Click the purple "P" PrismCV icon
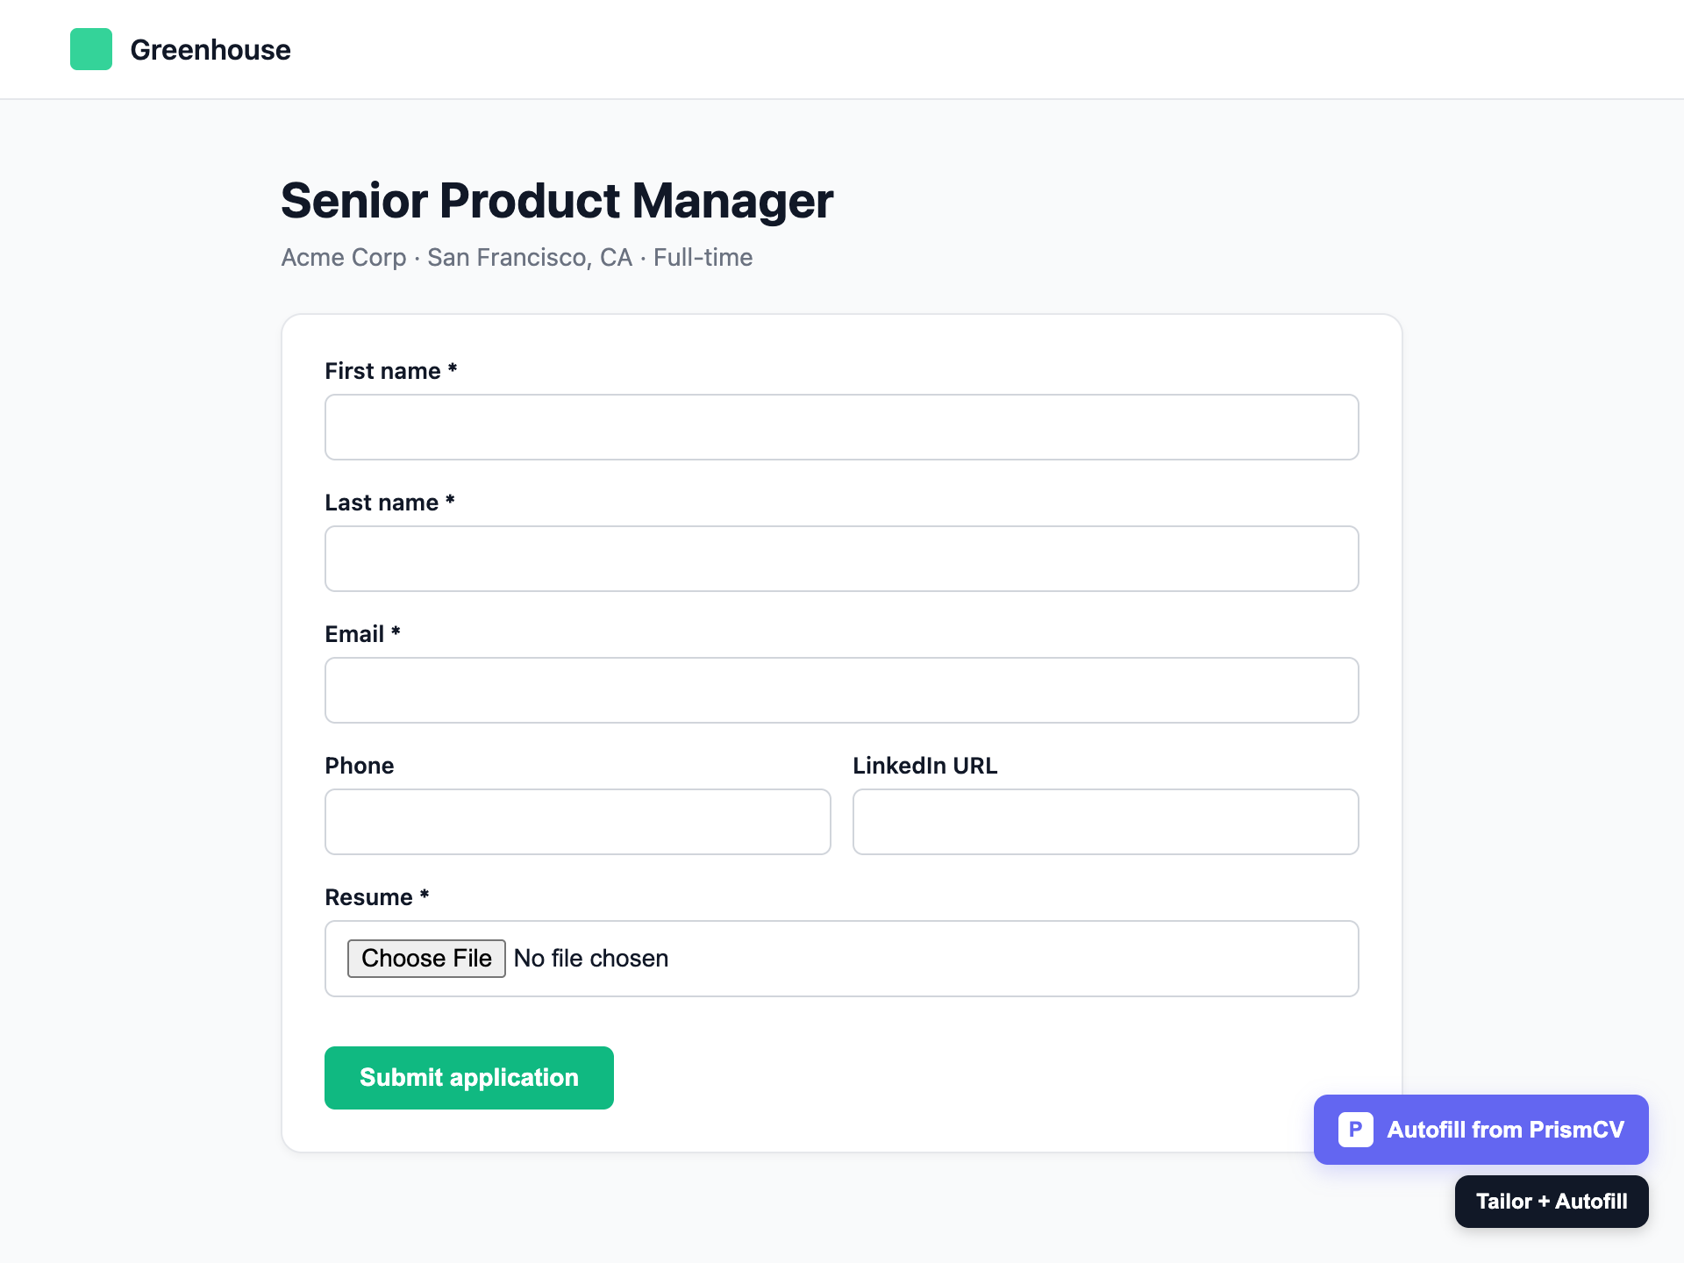 coord(1354,1130)
